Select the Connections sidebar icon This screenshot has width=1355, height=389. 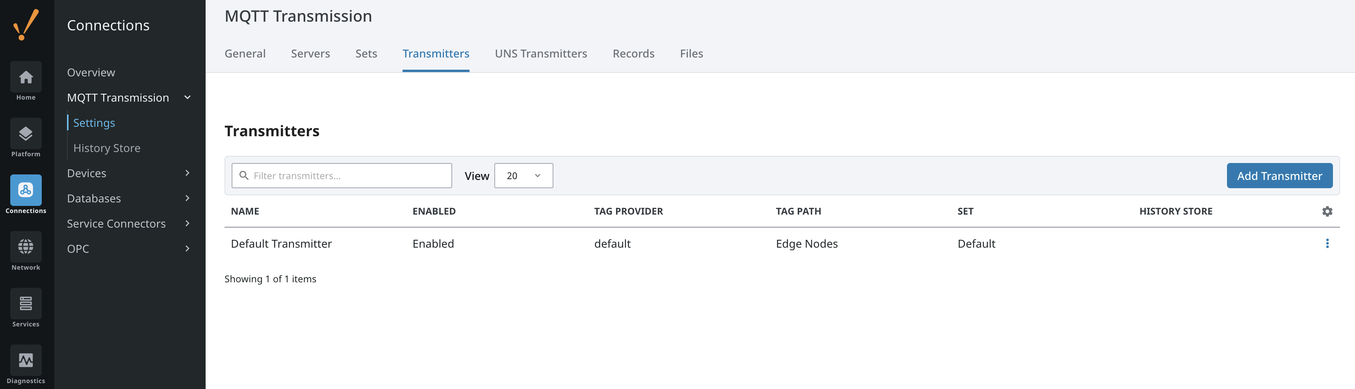(26, 190)
